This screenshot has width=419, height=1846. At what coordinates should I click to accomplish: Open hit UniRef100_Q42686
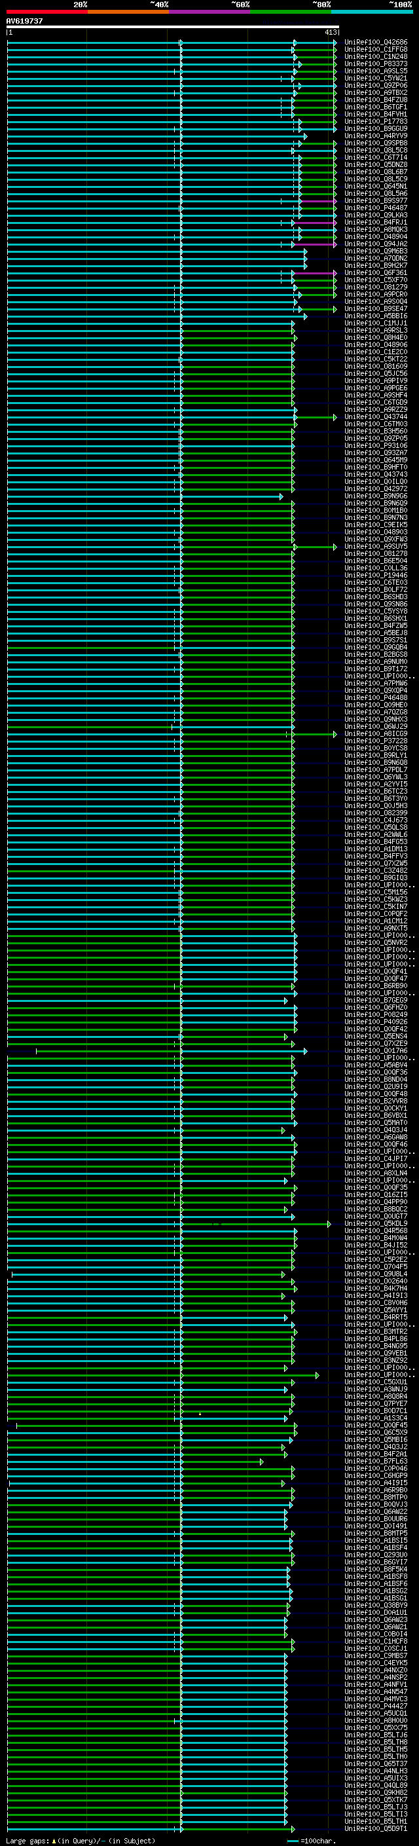(x=376, y=43)
